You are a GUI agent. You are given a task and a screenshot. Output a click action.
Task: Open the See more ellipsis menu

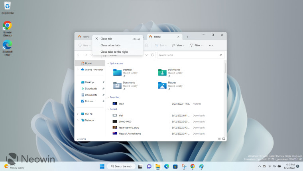coord(211,45)
